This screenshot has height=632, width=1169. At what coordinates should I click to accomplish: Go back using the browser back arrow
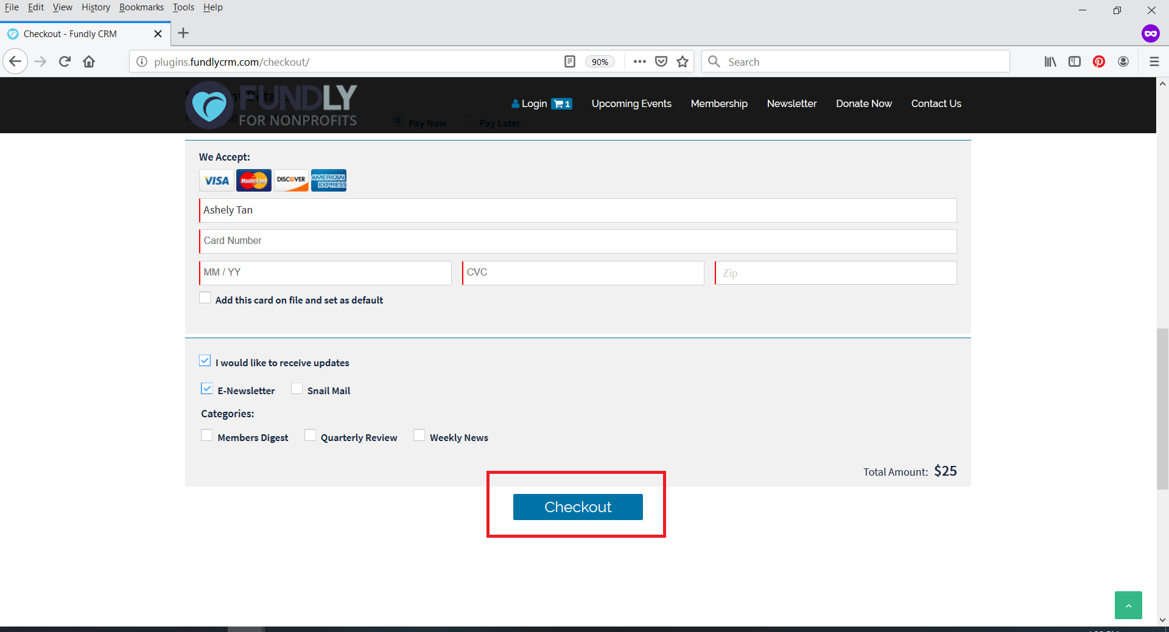tap(15, 61)
